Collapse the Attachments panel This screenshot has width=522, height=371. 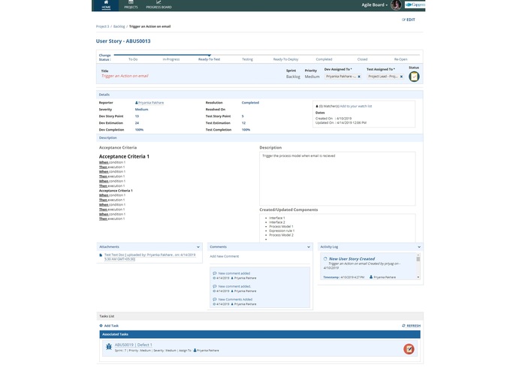coord(198,247)
